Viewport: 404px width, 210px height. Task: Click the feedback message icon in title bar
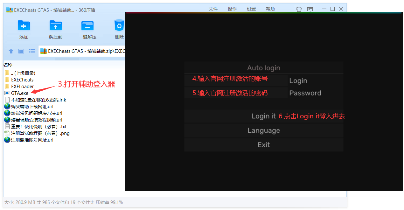pyautogui.click(x=310, y=9)
